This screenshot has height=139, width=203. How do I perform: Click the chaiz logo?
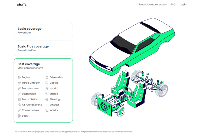coord(22,5)
